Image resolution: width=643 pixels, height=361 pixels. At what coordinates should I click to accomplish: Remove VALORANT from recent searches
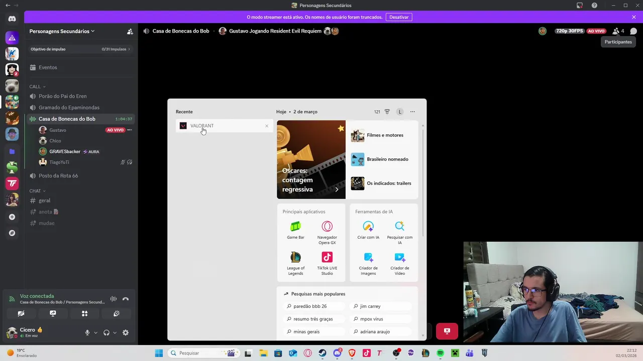[267, 126]
